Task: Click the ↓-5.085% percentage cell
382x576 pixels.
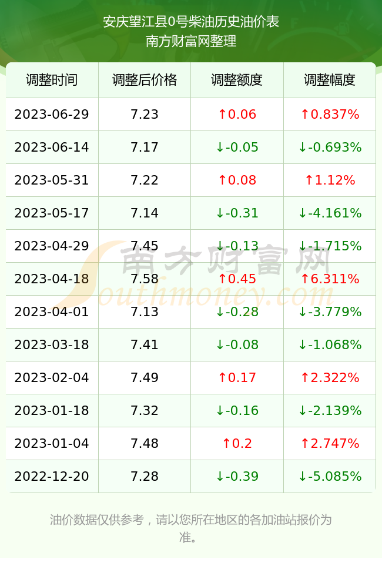Action: [330, 477]
